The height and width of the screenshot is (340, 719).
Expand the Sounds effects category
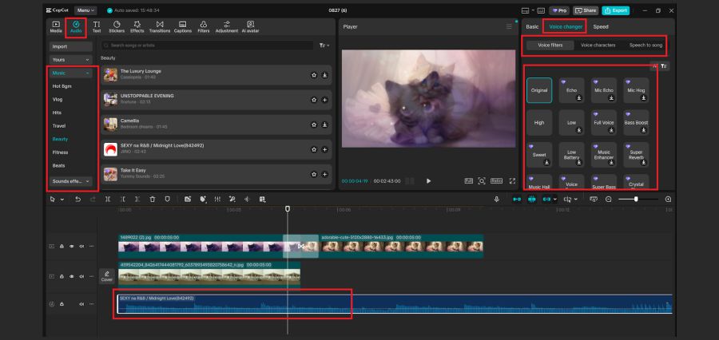point(70,181)
